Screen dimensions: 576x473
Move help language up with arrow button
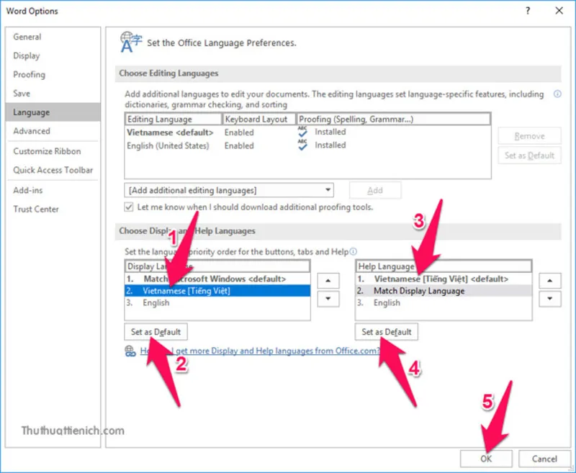coord(549,281)
